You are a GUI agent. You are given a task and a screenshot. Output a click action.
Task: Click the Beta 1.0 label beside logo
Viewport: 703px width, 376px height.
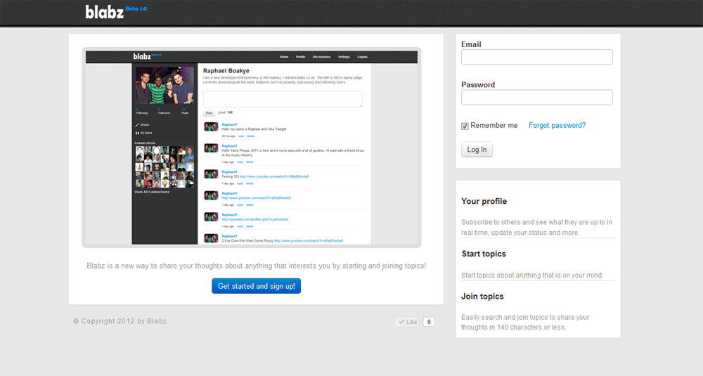(x=136, y=8)
